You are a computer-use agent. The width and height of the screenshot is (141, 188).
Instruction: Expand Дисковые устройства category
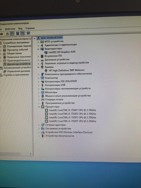38,60
